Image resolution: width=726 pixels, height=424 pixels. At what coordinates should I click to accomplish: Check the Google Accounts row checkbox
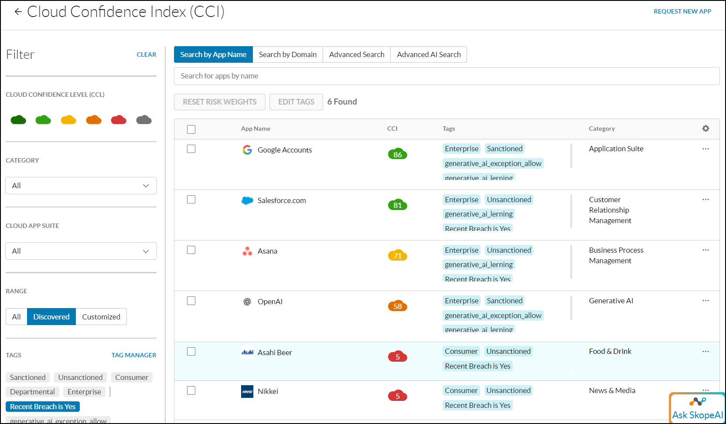(x=191, y=149)
